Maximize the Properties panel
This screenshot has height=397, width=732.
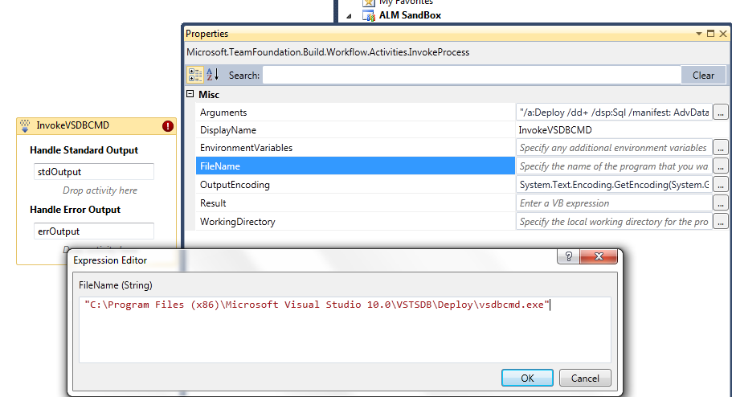point(710,34)
